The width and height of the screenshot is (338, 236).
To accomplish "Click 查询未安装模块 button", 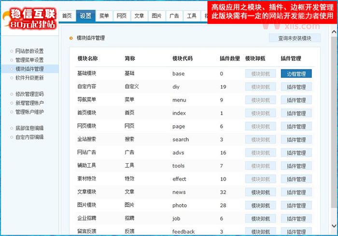I will click(295, 38).
